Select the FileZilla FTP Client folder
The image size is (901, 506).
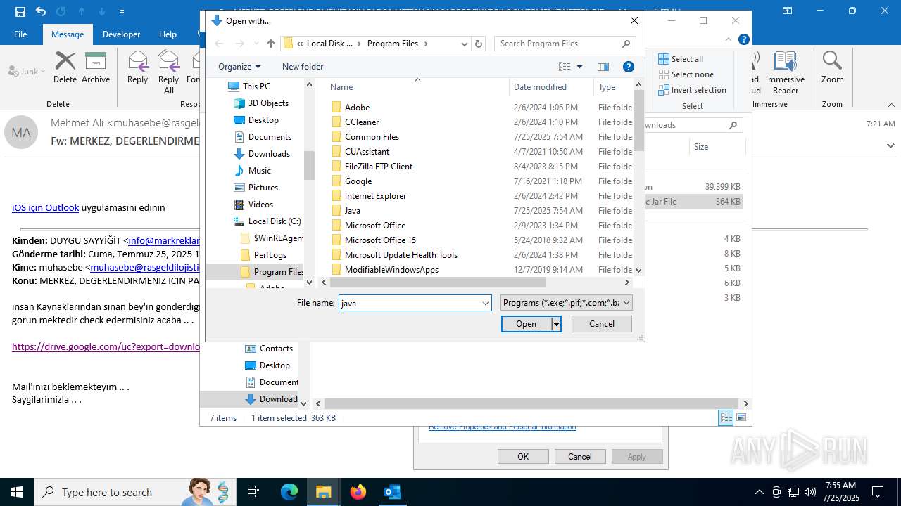(x=379, y=167)
